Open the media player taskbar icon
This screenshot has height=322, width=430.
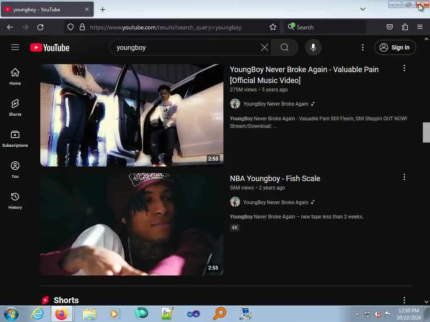click(x=115, y=314)
